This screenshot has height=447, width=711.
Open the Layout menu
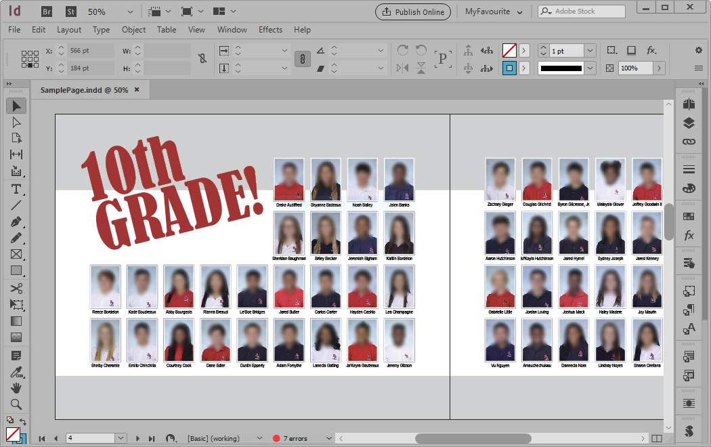click(x=69, y=30)
